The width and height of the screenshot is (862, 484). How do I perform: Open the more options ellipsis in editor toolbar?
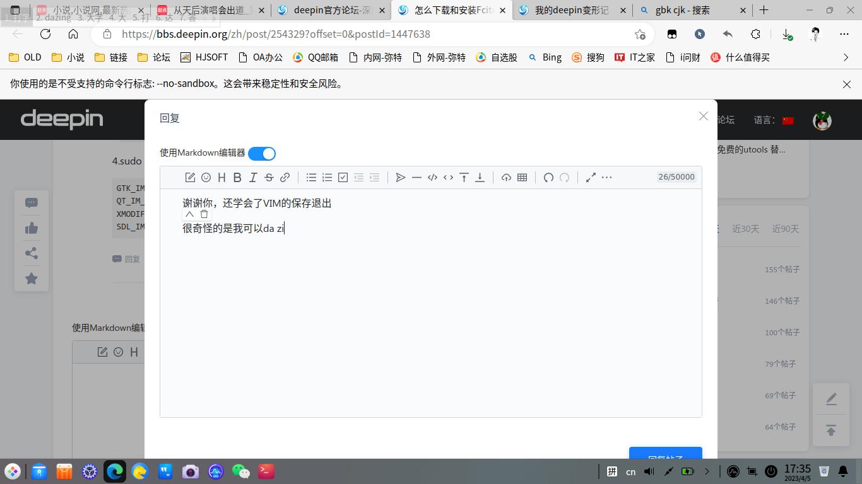click(606, 178)
